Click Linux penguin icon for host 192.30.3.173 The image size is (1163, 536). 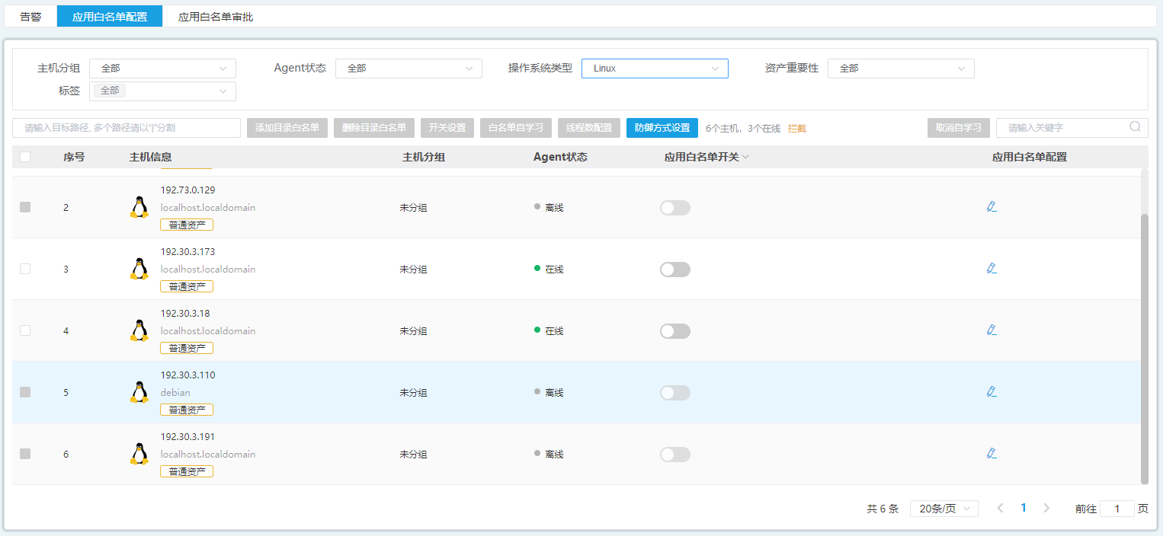(x=139, y=269)
